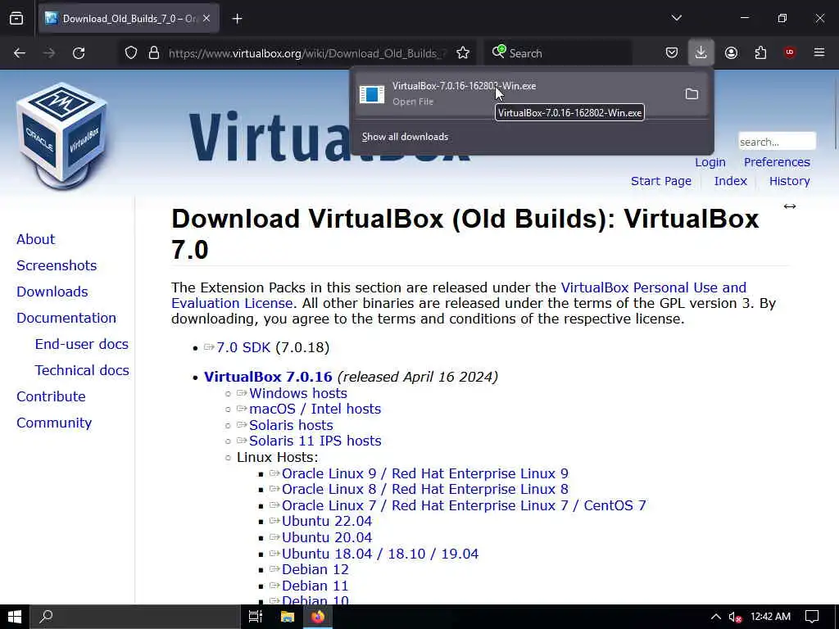Open Task View on the taskbar

(256, 617)
